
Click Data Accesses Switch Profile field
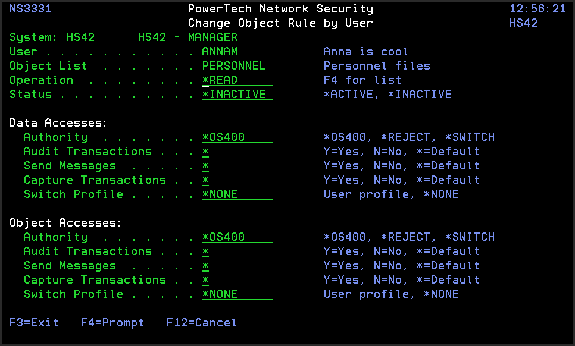[237, 194]
